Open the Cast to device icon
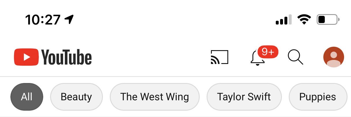This screenshot has width=351, height=117. point(219,57)
